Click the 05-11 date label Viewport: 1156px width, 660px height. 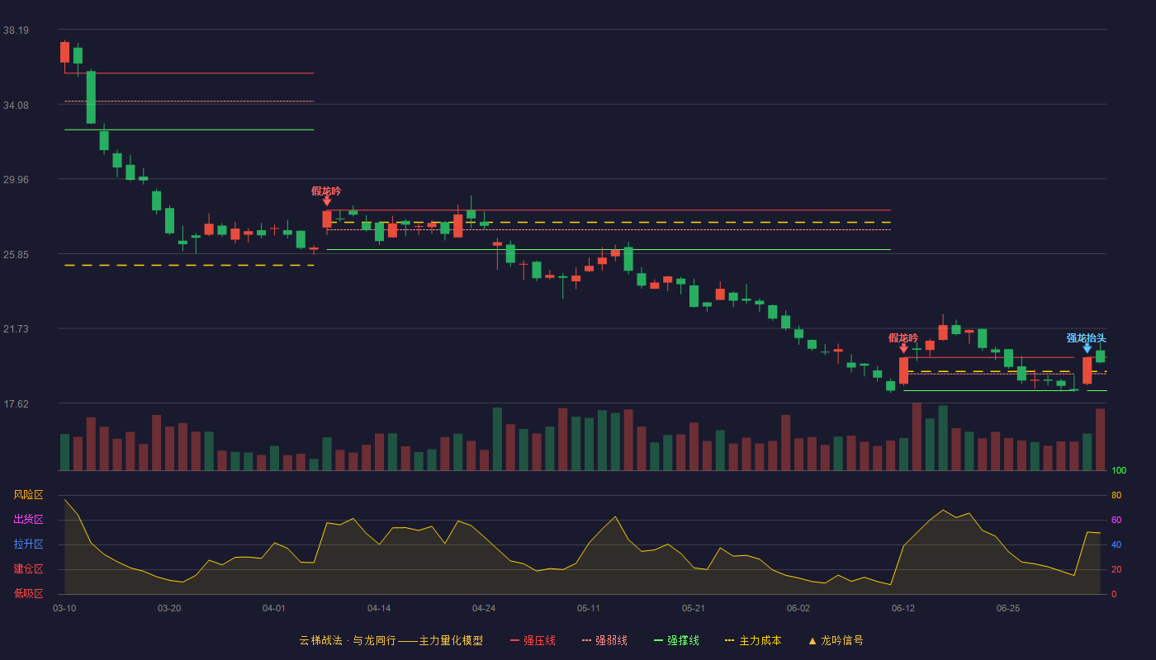(x=589, y=608)
